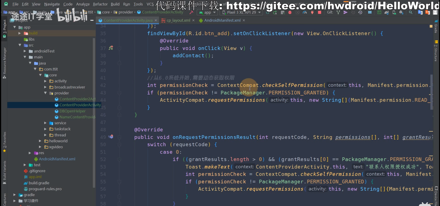Click the provider breadcrumb in navigation bar
440x206 pixels.
coord(125,12)
